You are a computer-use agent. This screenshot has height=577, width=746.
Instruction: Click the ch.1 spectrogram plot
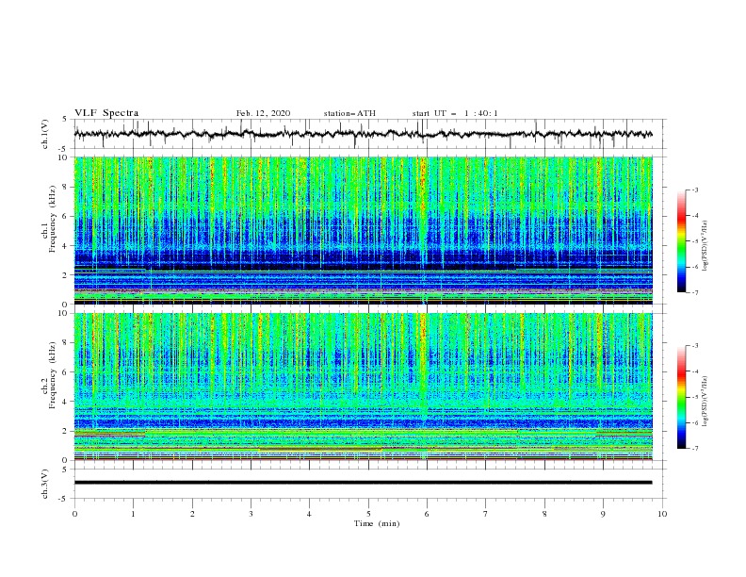[x=364, y=230]
